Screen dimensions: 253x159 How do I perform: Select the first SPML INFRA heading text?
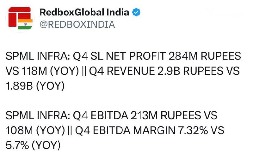(38, 56)
